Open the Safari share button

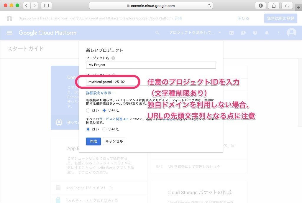coord(274,6)
